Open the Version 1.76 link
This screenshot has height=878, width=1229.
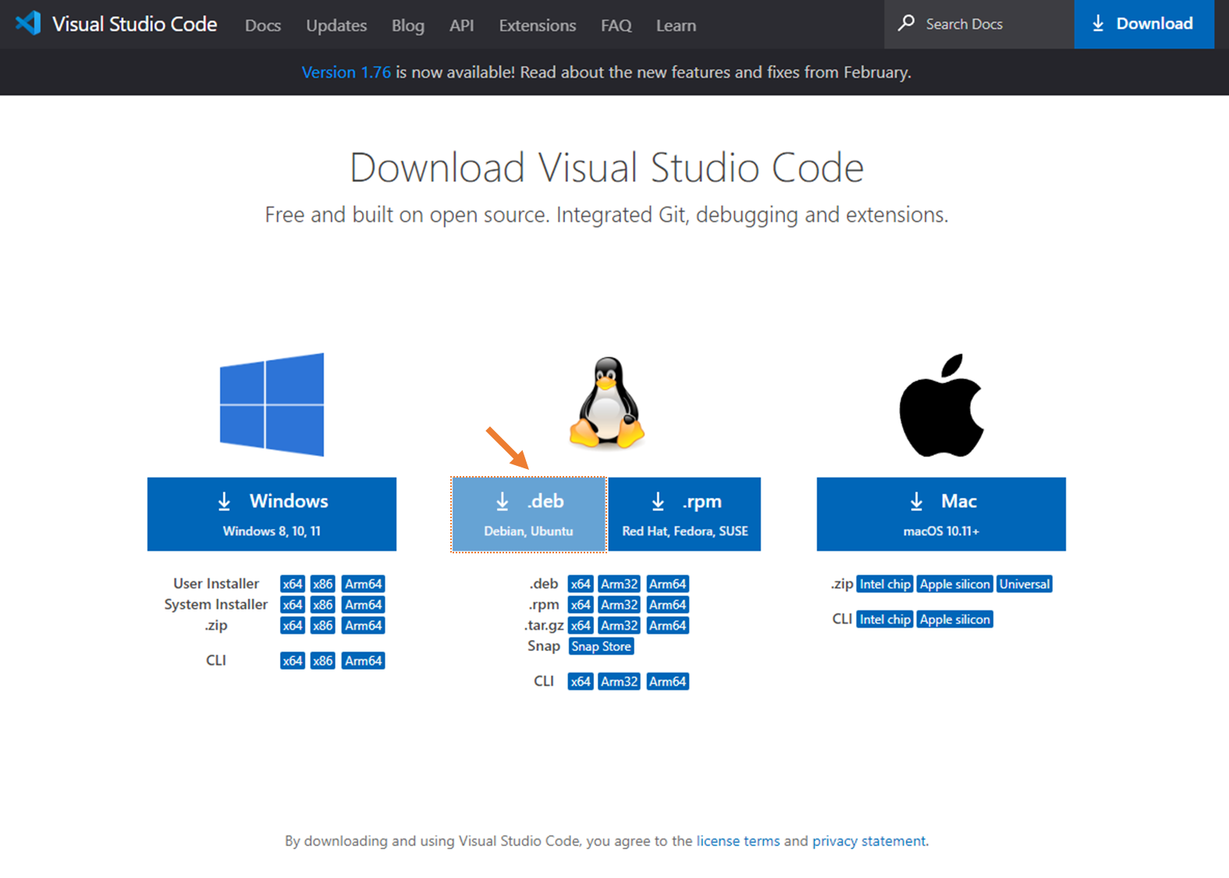pos(346,72)
